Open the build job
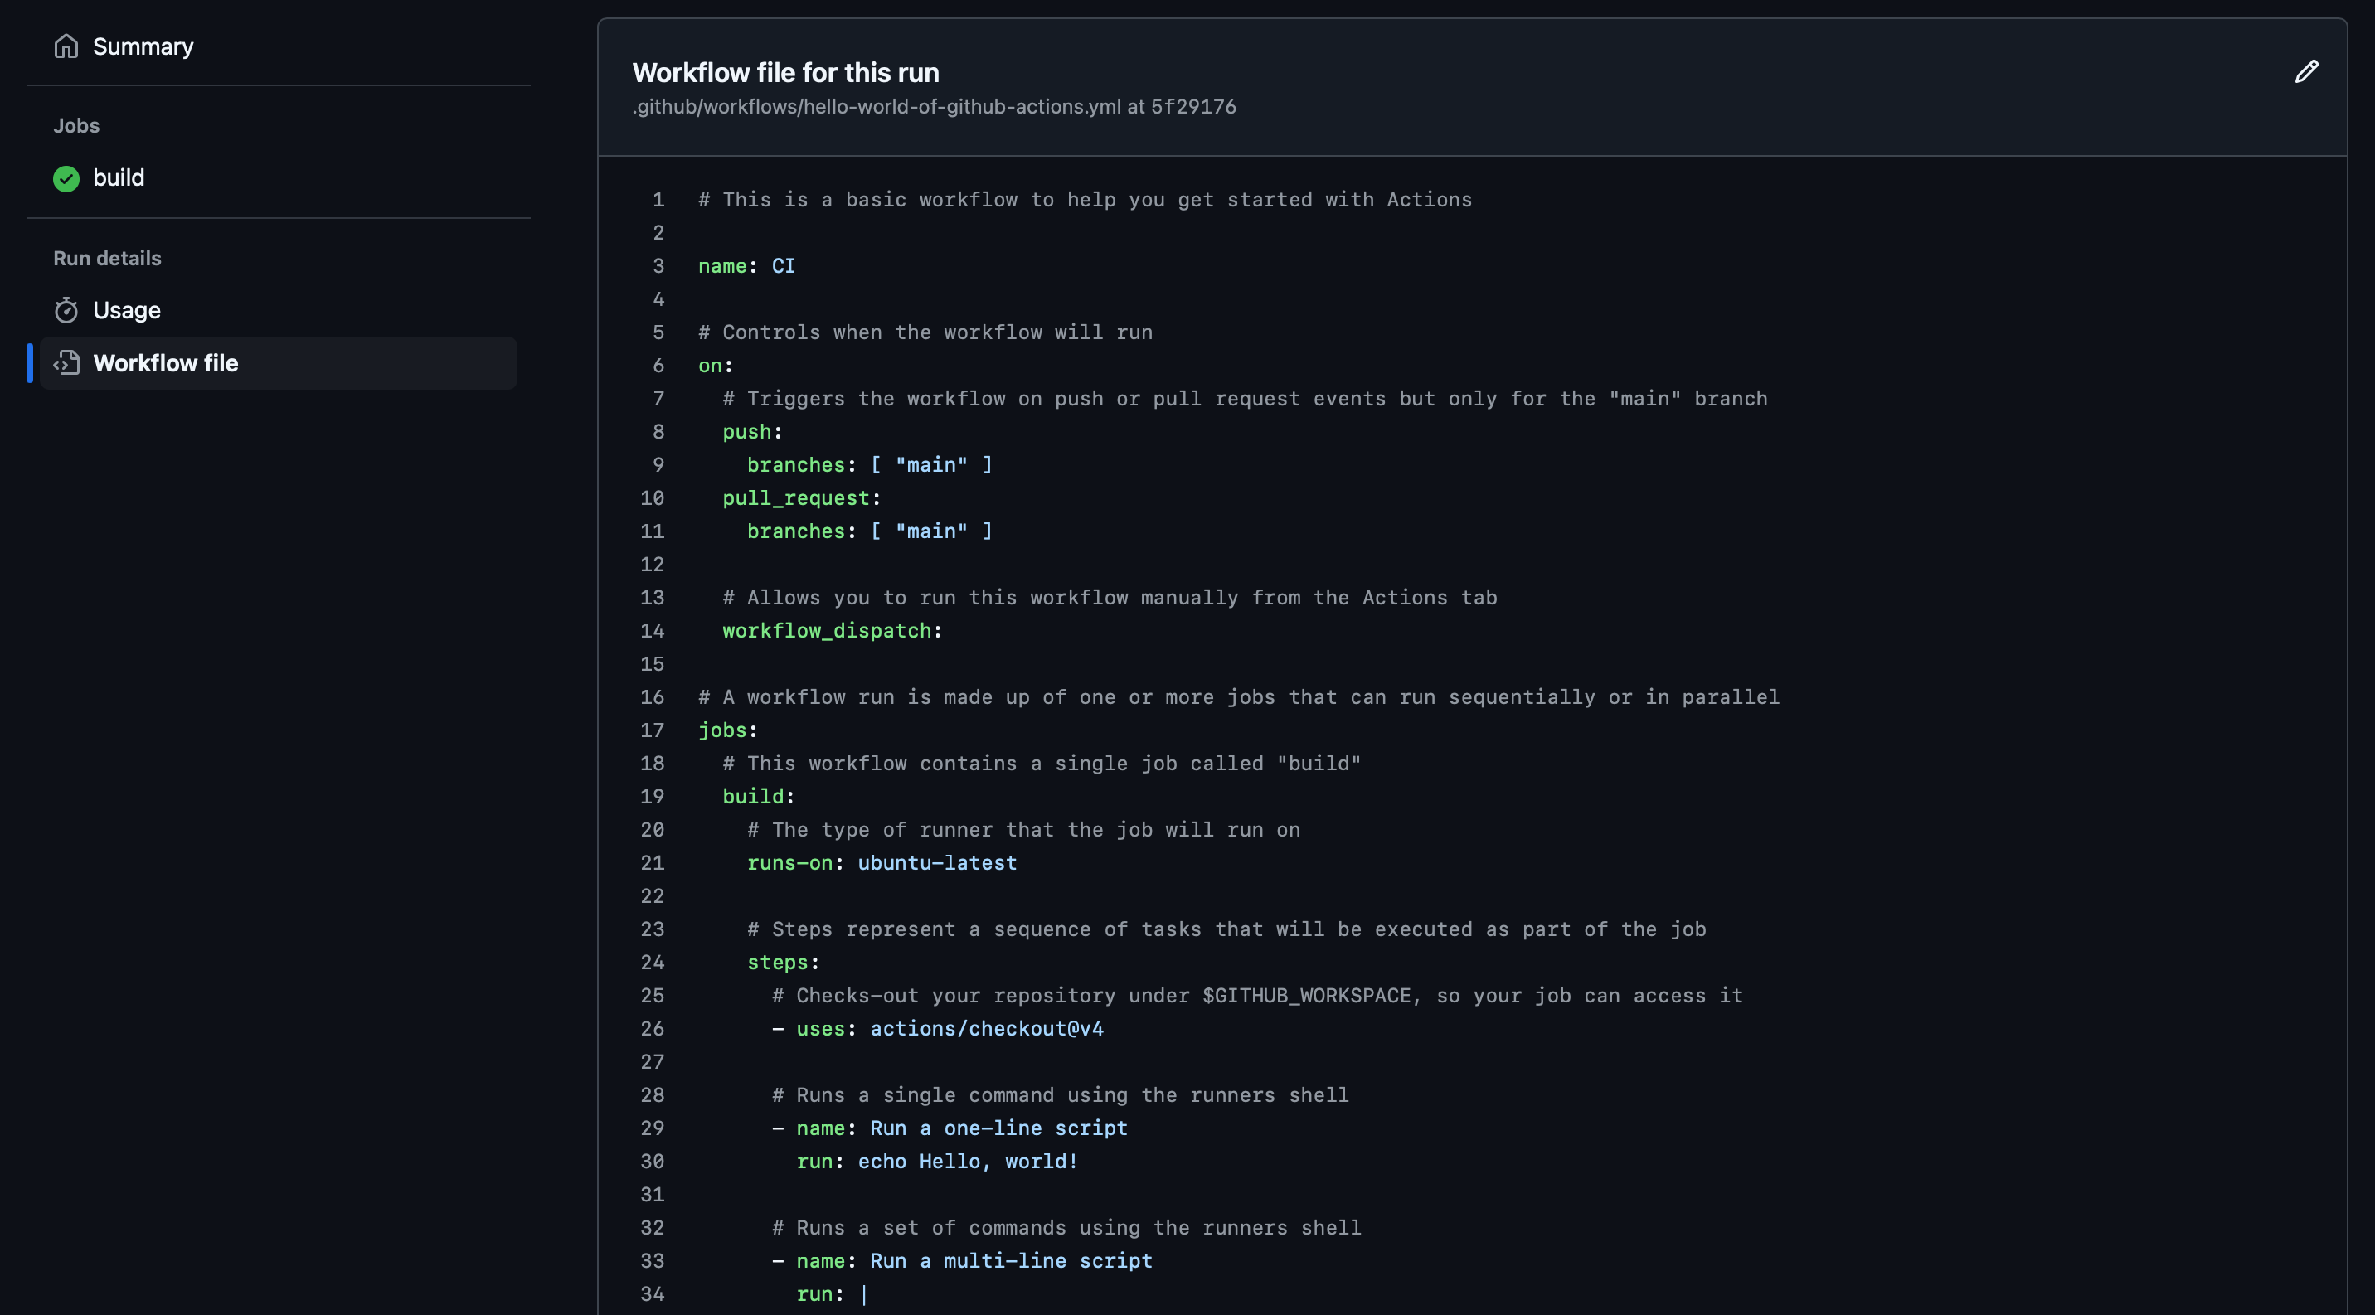Image resolution: width=2375 pixels, height=1315 pixels. (119, 178)
